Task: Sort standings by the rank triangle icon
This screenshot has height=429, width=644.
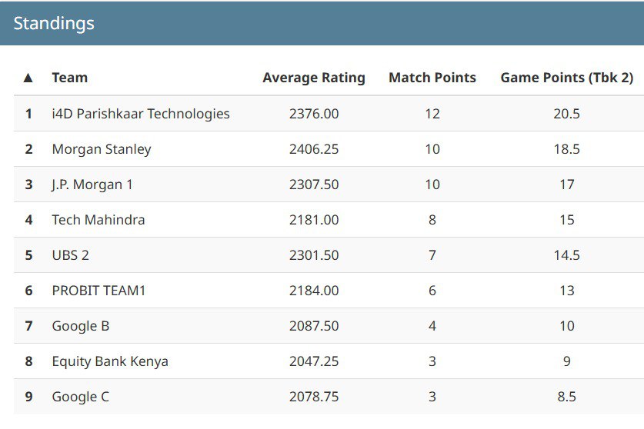Action: (28, 78)
